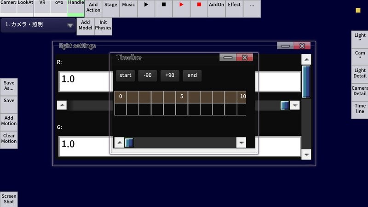Open the more options ellipsis menu
Viewport: 368px width, 207px height.
coord(252,8)
